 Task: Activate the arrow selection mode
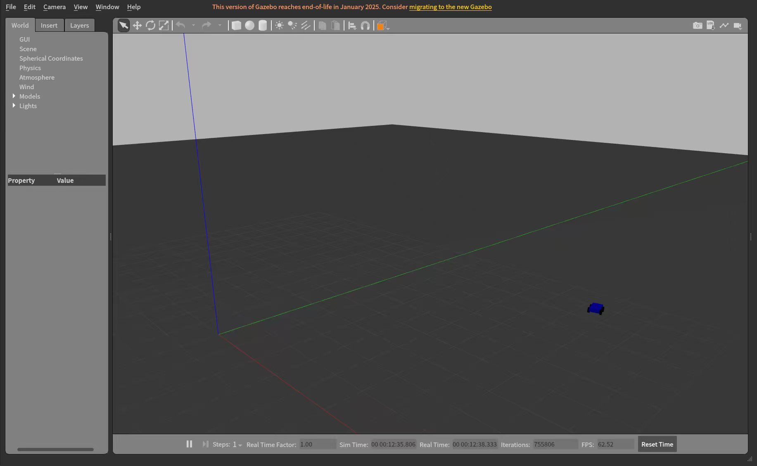pyautogui.click(x=123, y=26)
